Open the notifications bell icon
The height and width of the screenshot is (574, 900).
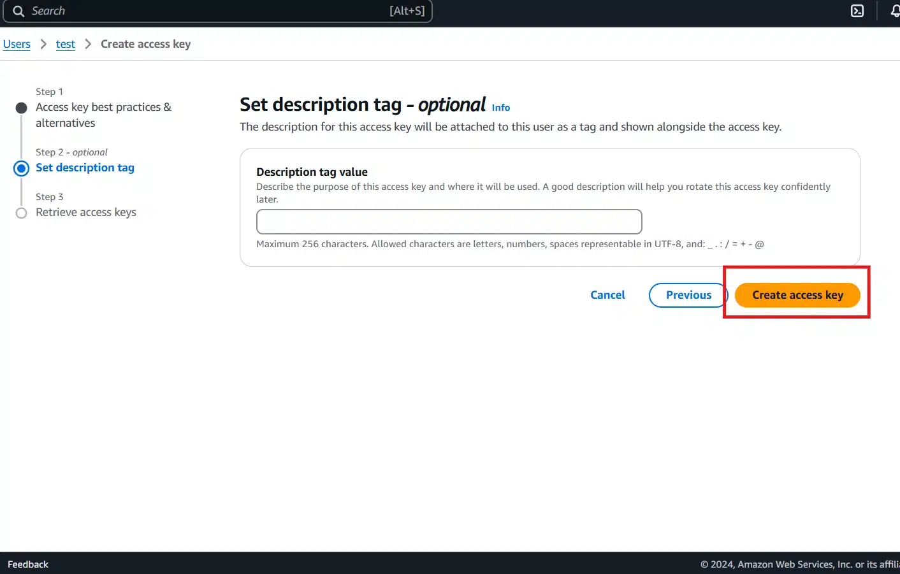click(x=896, y=11)
